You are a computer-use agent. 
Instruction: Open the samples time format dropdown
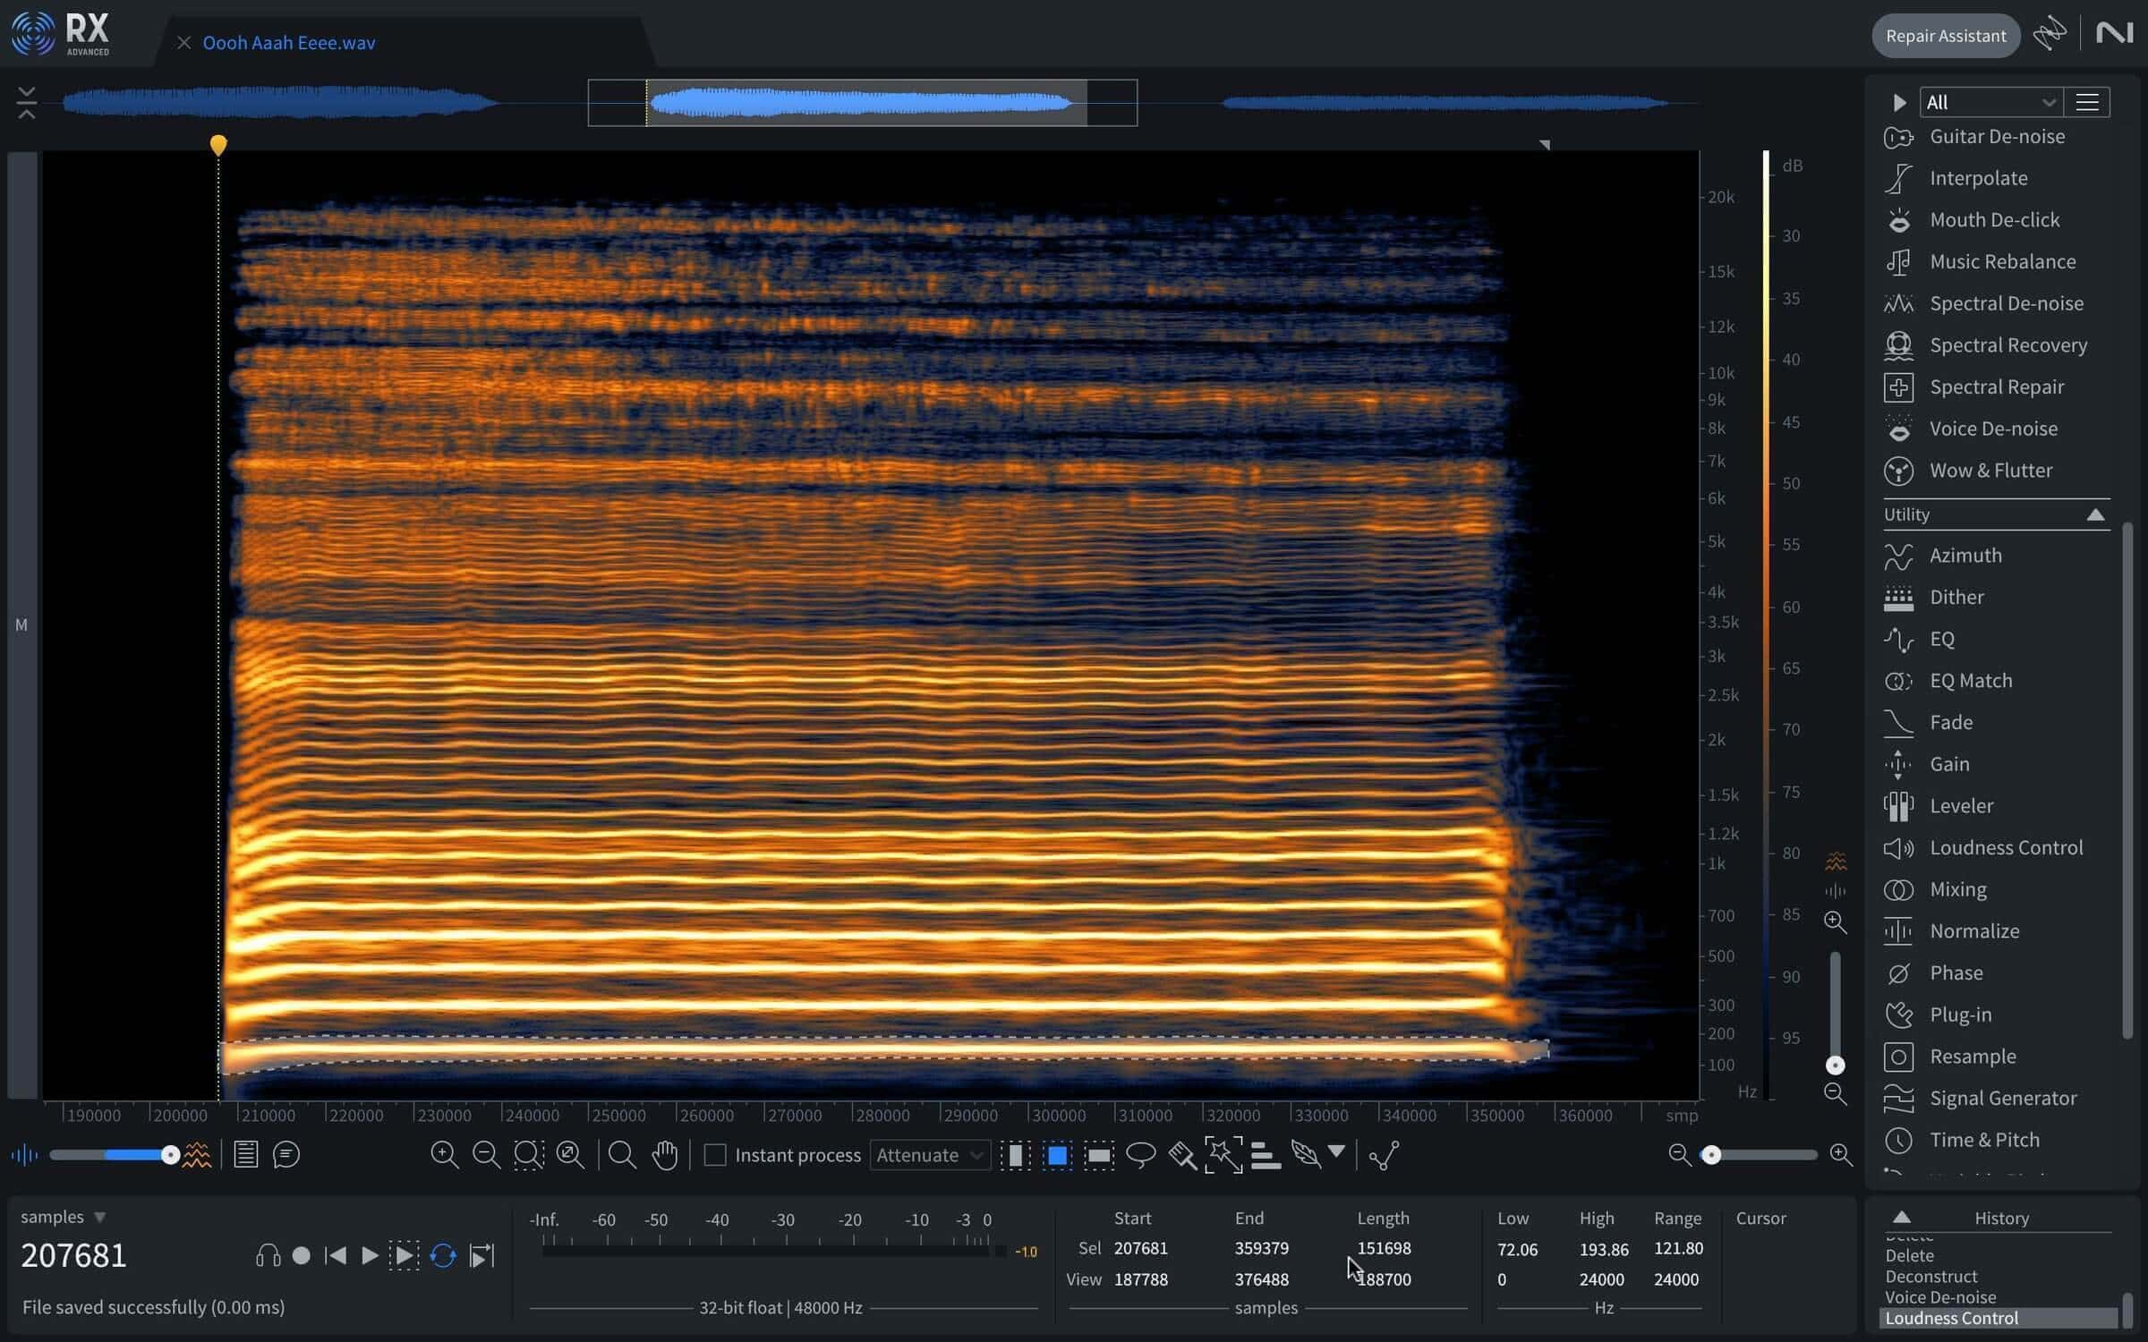[63, 1217]
